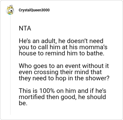Open CrystalQueen3000's Snoo avatar
The height and width of the screenshot is (120, 123).
click(x=10, y=10)
